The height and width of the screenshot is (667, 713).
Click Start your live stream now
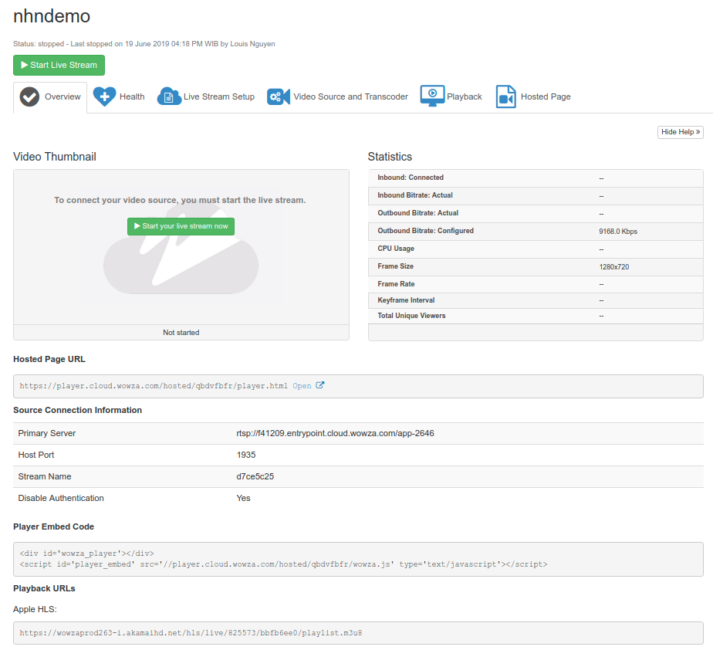pyautogui.click(x=181, y=226)
